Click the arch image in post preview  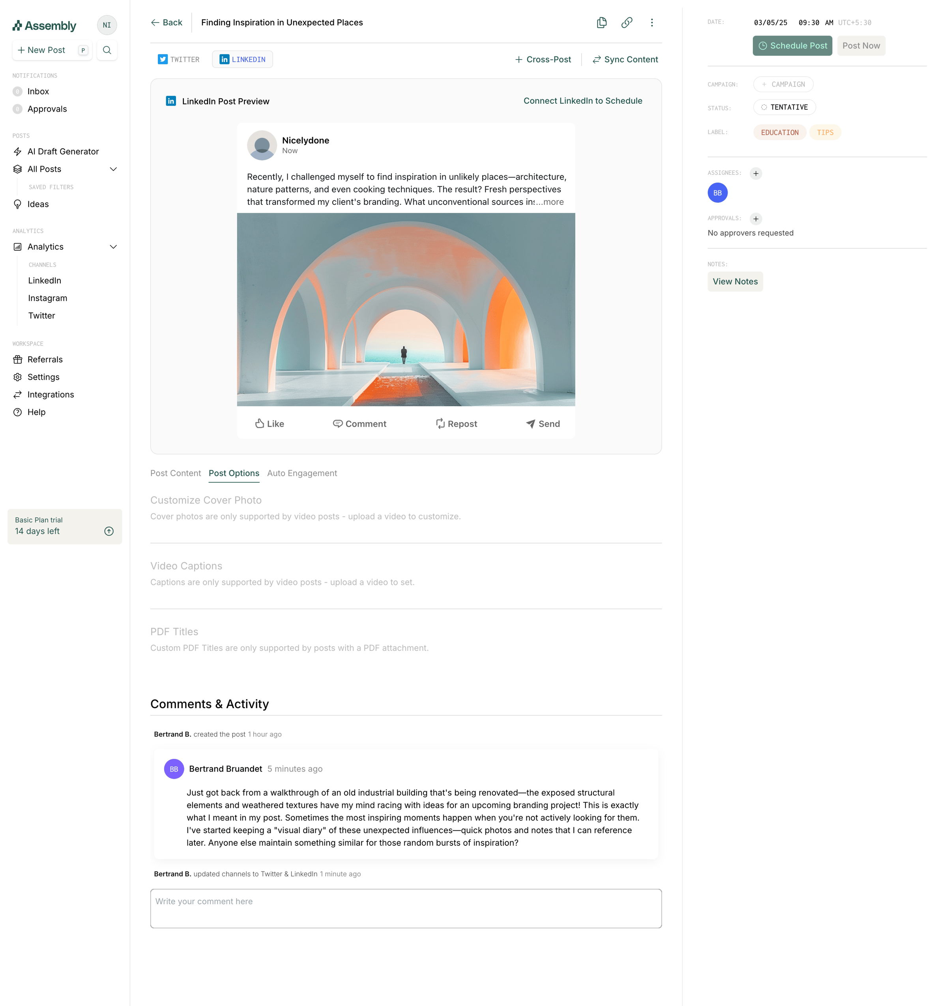click(x=406, y=309)
